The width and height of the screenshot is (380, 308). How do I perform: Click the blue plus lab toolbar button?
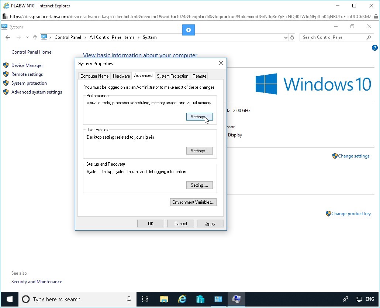click(x=188, y=30)
